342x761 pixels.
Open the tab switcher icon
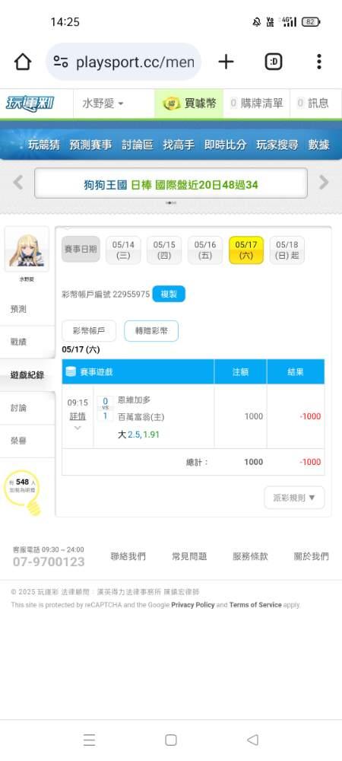point(274,62)
